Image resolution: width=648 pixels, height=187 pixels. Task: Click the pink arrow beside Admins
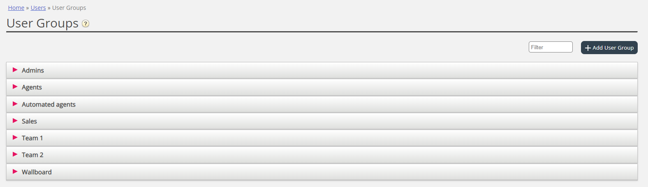(15, 70)
